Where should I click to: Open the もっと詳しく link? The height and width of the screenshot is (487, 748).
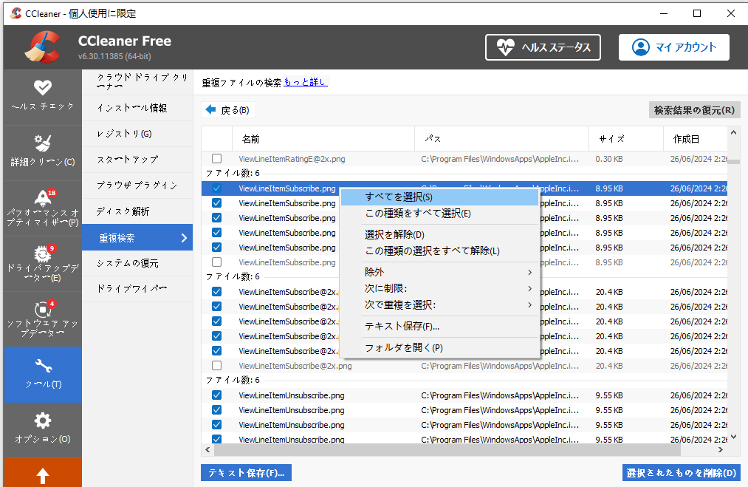tap(305, 82)
